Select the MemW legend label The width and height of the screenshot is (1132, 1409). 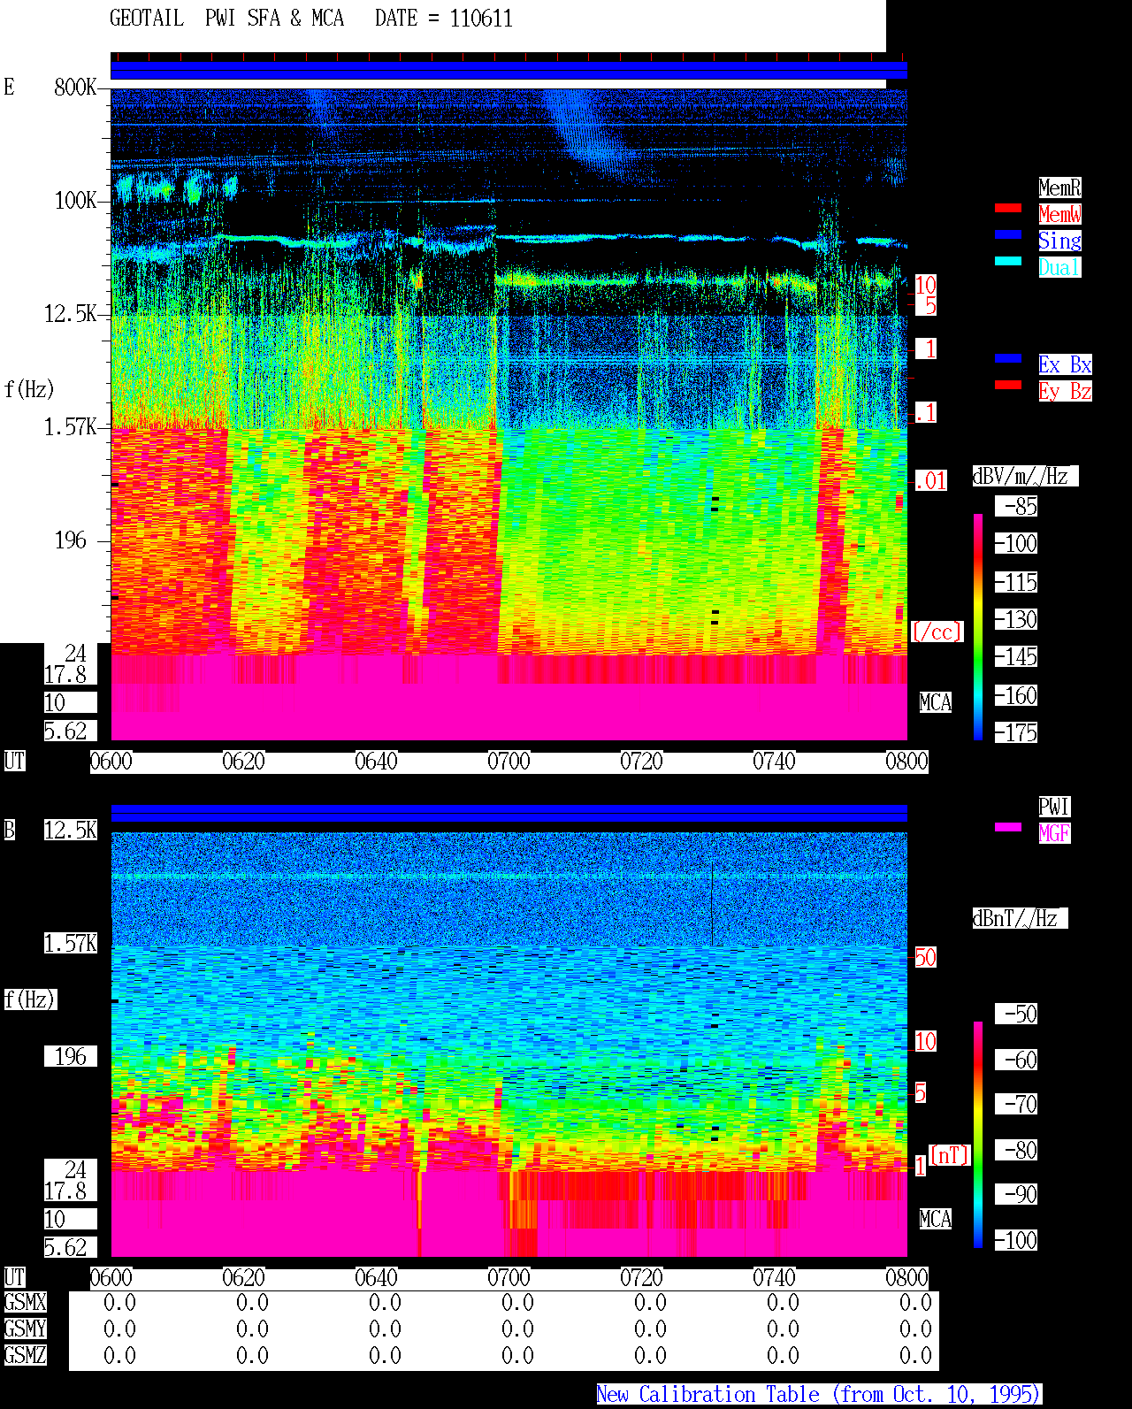tap(1059, 214)
